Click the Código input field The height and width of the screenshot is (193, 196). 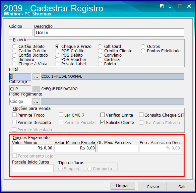[21, 33]
